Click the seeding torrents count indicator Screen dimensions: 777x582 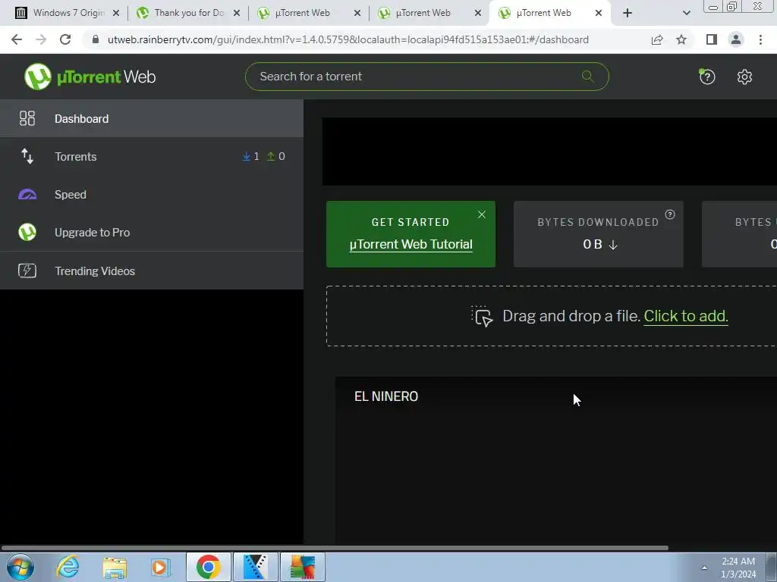click(275, 156)
